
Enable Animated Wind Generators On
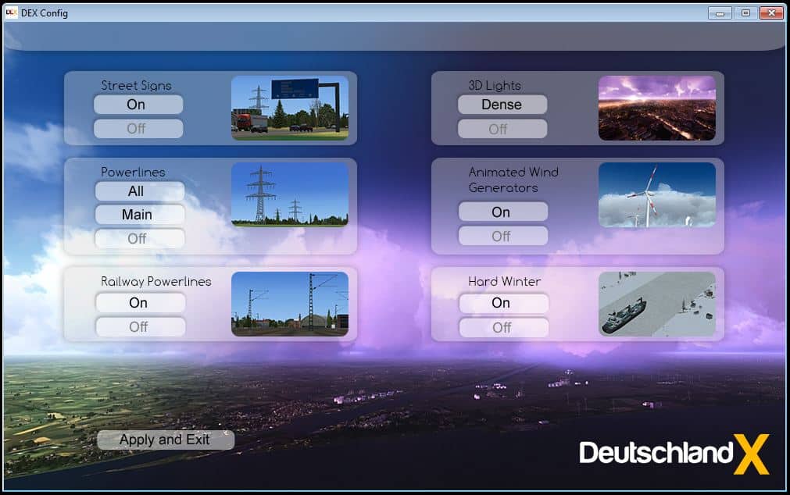(502, 212)
